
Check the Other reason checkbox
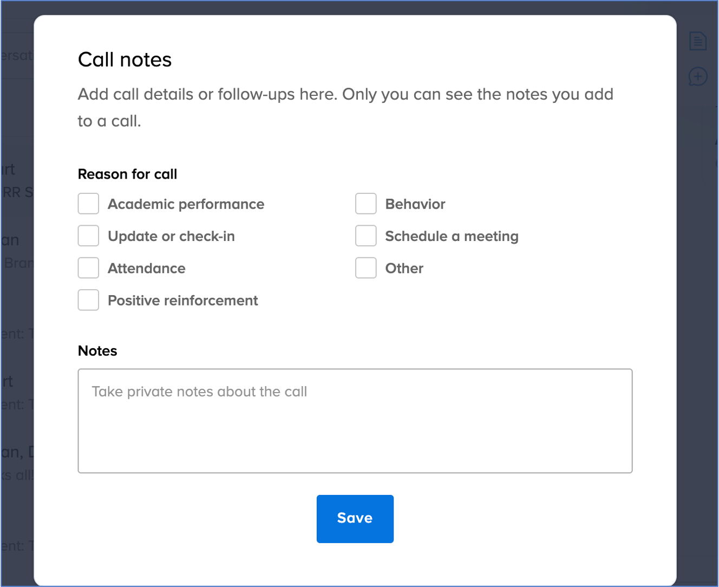point(365,268)
